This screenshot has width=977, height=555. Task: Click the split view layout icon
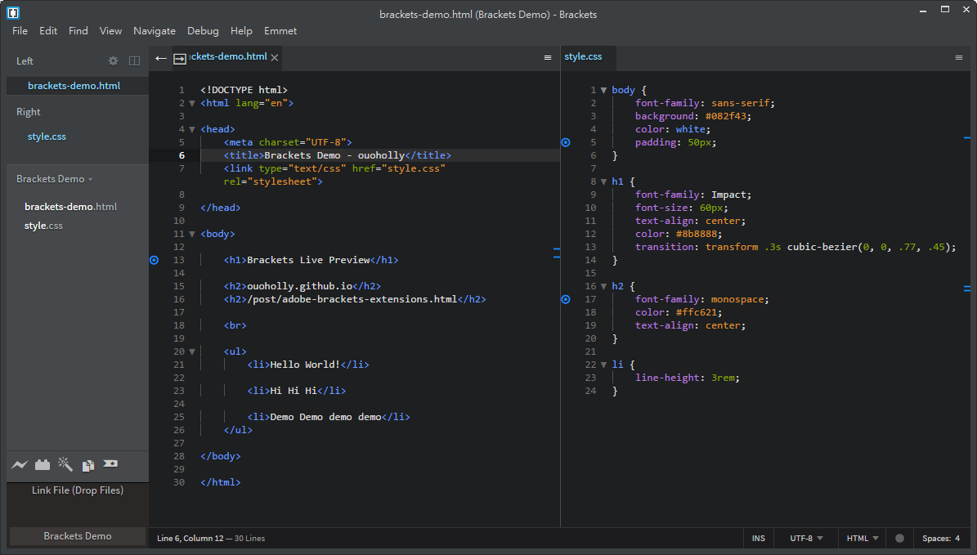point(135,60)
